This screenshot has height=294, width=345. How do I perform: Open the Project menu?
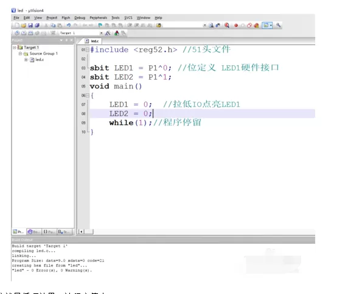(52, 18)
